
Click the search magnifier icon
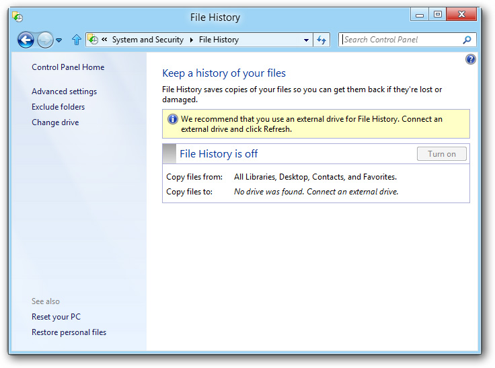point(467,40)
